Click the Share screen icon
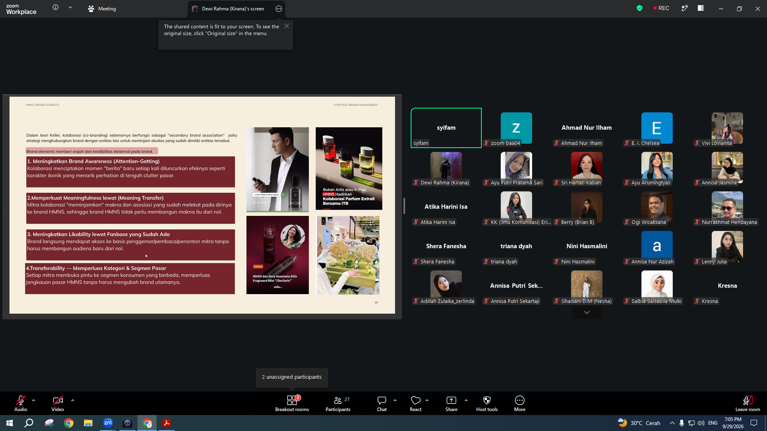The width and height of the screenshot is (767, 431). pyautogui.click(x=451, y=403)
